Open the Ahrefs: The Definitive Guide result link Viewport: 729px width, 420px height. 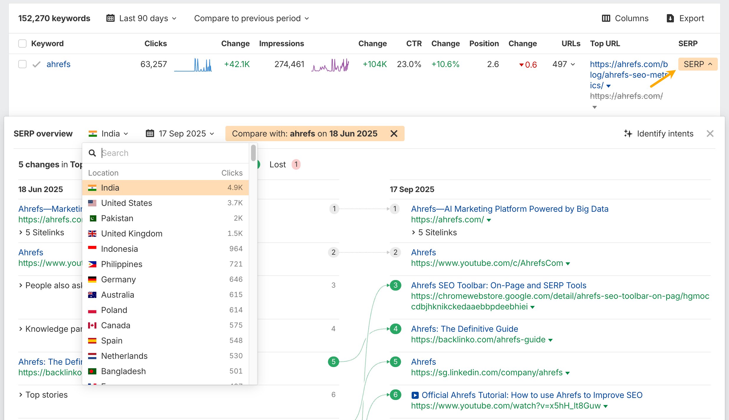[464, 329]
